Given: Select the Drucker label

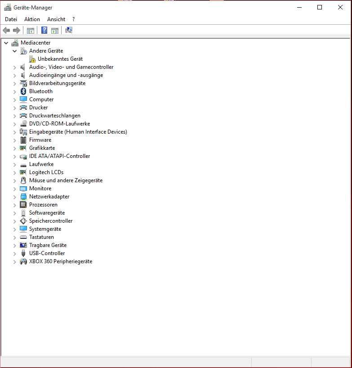Looking at the screenshot, I should pos(39,108).
